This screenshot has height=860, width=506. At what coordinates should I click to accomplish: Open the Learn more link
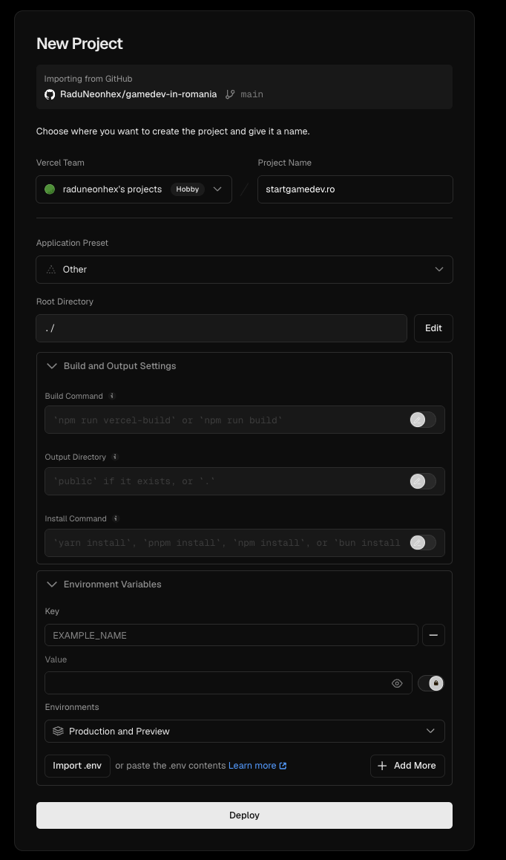[257, 765]
